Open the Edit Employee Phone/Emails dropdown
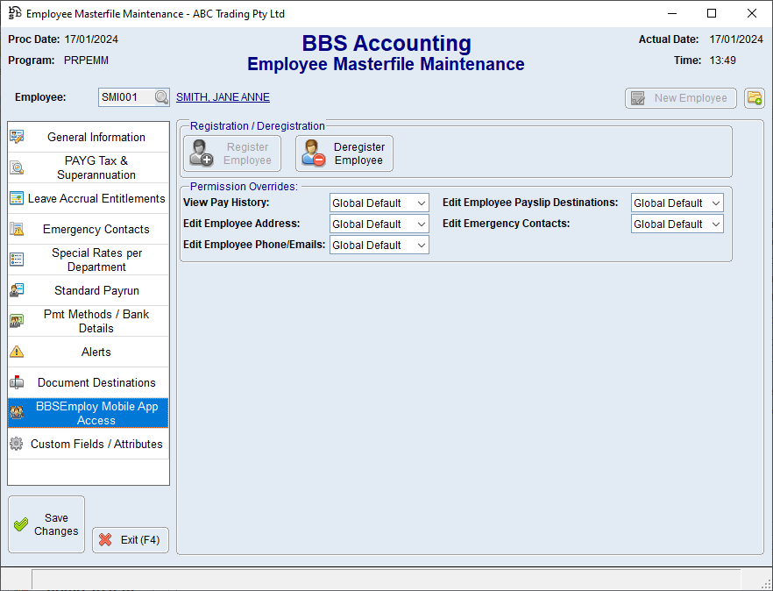Image resolution: width=773 pixels, height=591 pixels. pos(379,246)
